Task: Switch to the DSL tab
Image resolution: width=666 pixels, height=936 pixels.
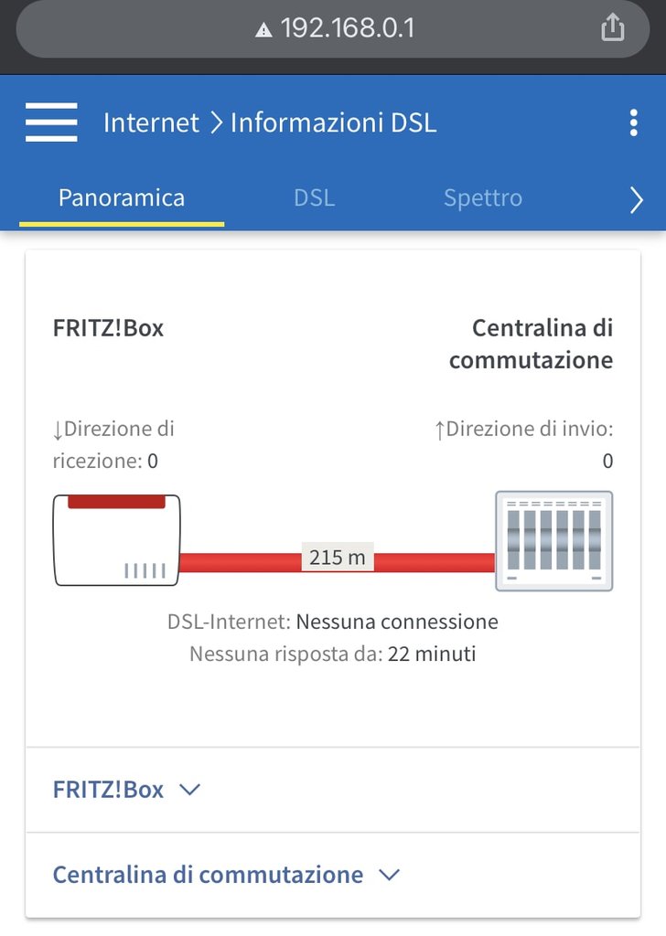Action: coord(314,198)
